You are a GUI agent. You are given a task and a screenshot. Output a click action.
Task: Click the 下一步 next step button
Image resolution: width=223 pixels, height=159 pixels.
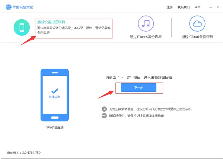pos(138,87)
